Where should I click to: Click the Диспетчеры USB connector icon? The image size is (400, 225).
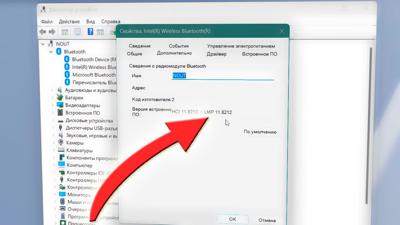pos(61,128)
